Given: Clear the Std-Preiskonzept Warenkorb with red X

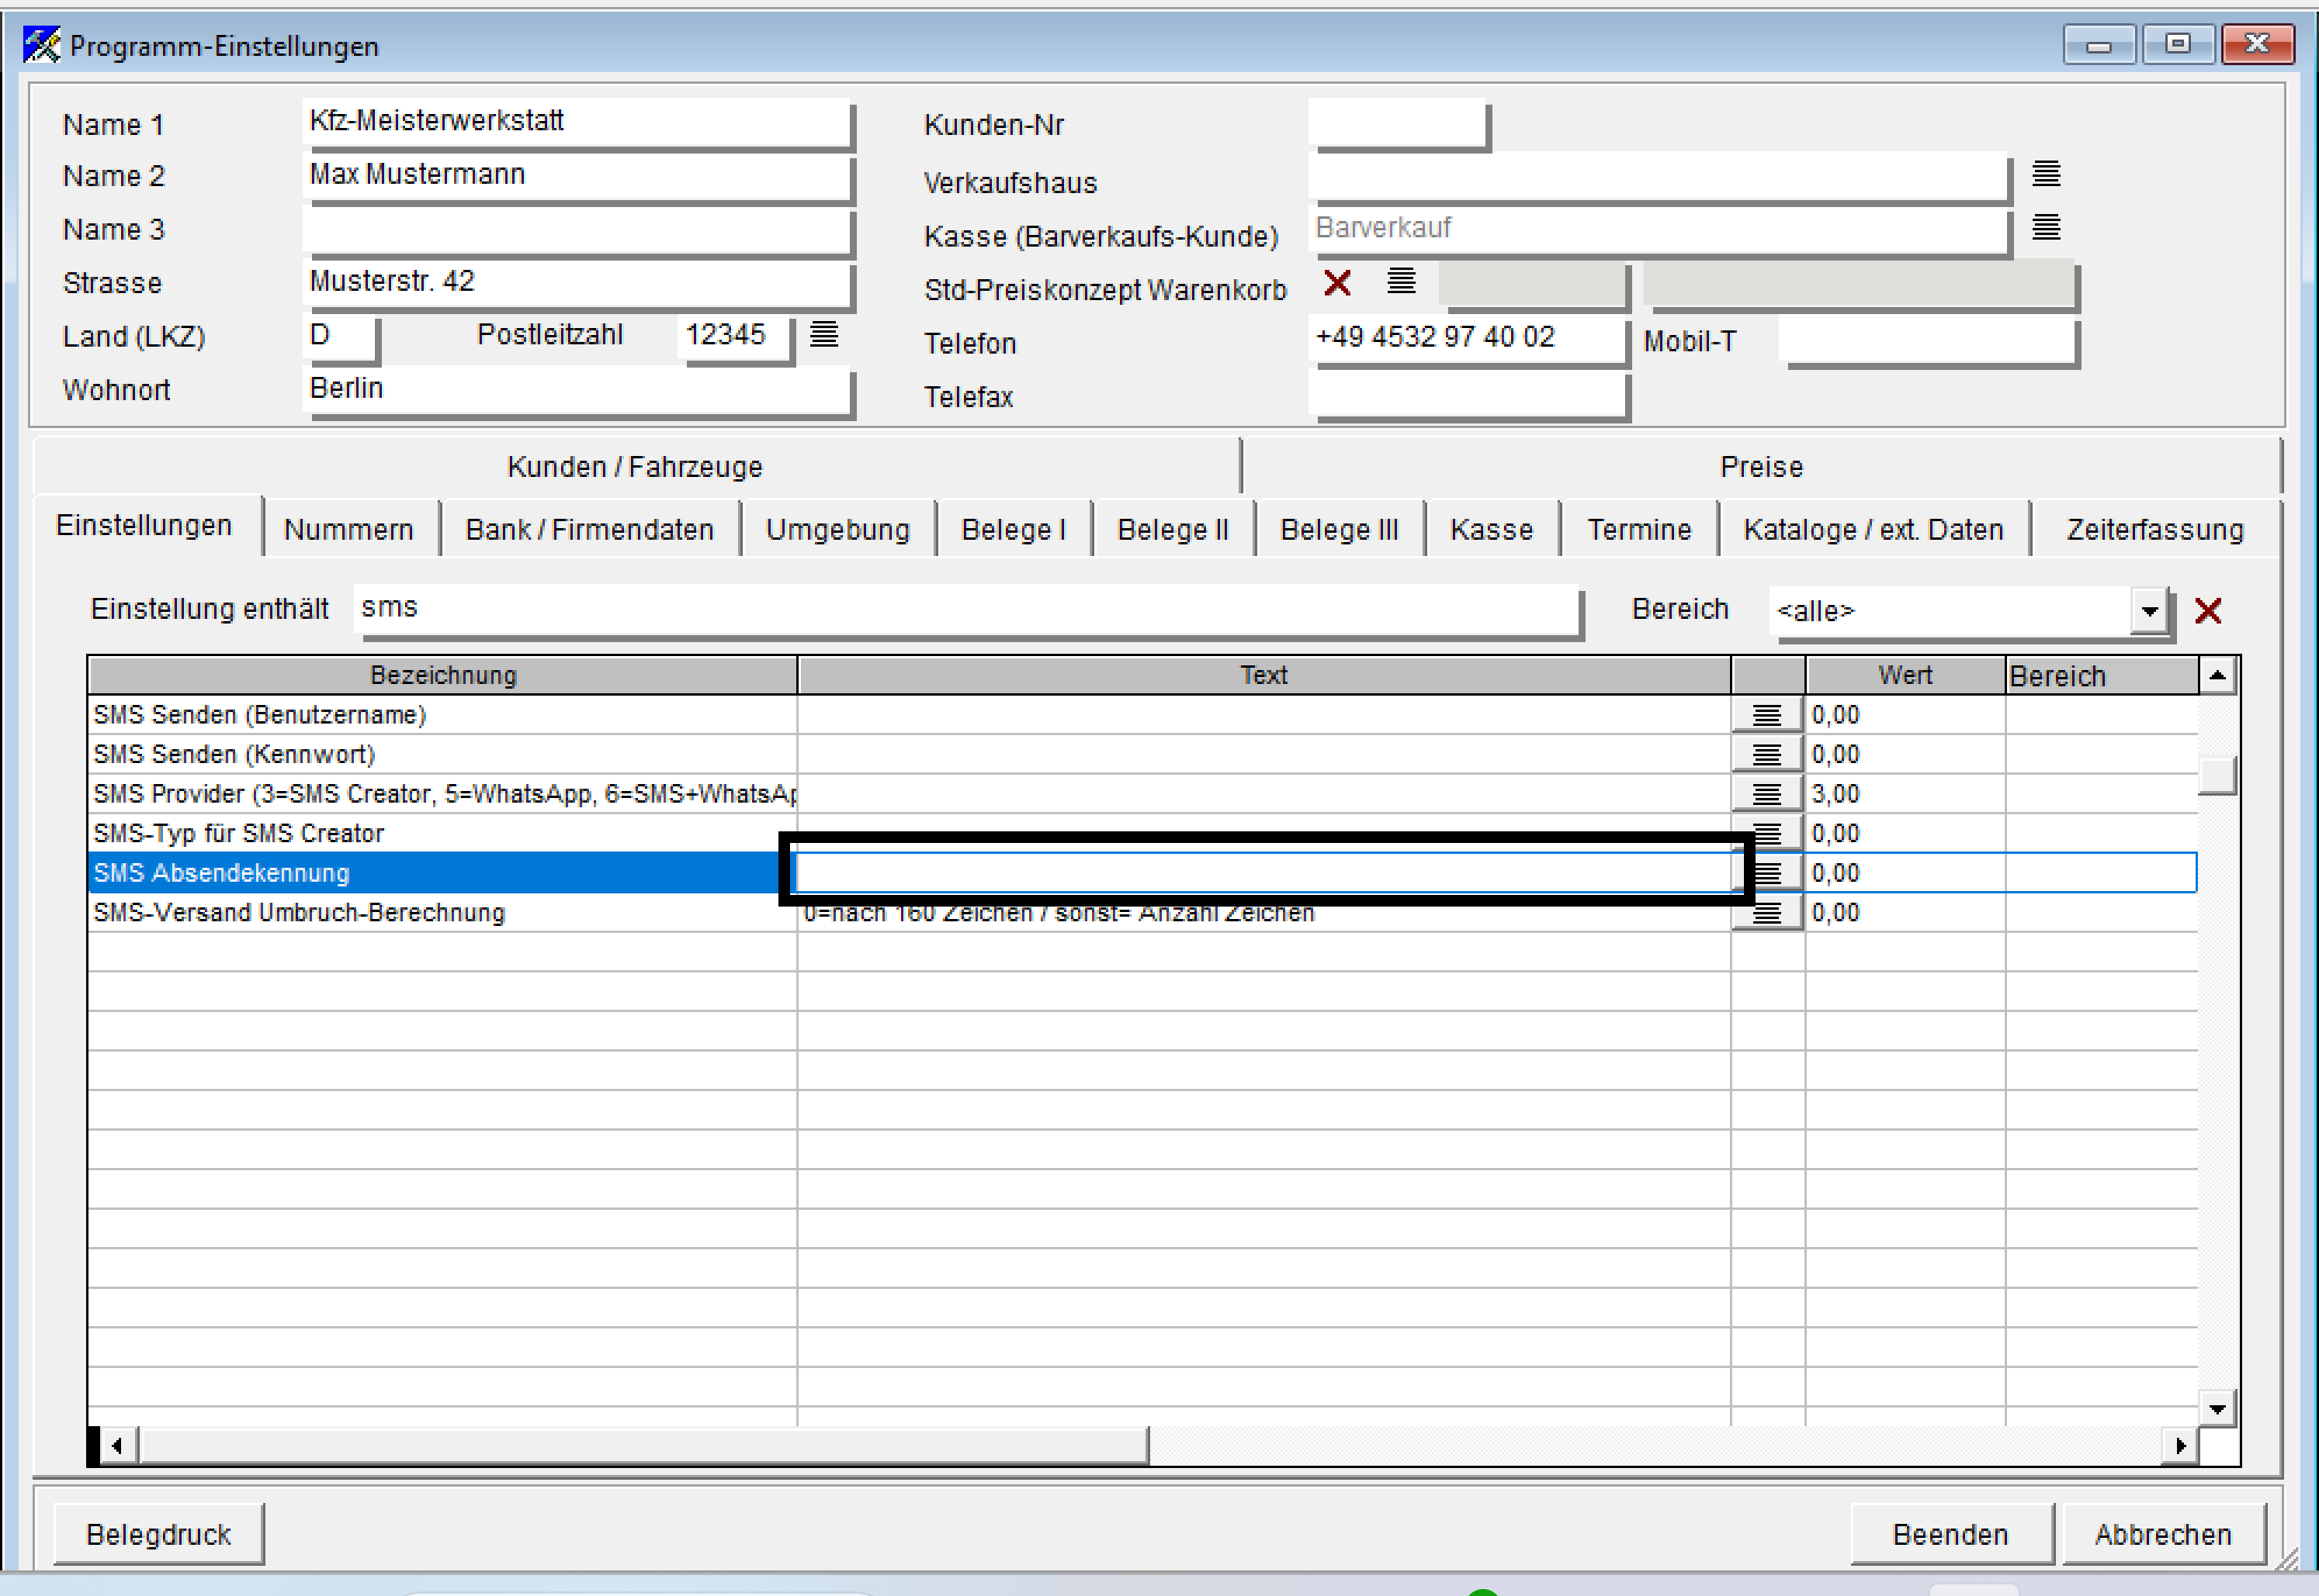Looking at the screenshot, I should [x=1337, y=283].
